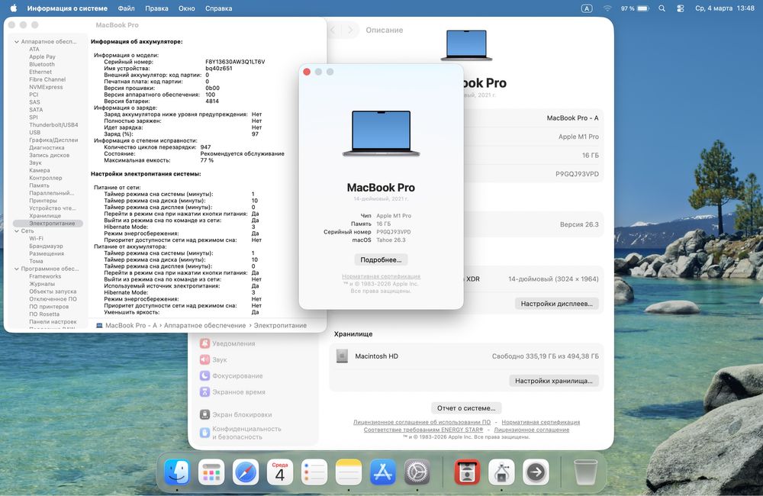Open Finder from the Dock
This screenshot has width=763, height=496.
[x=177, y=472]
